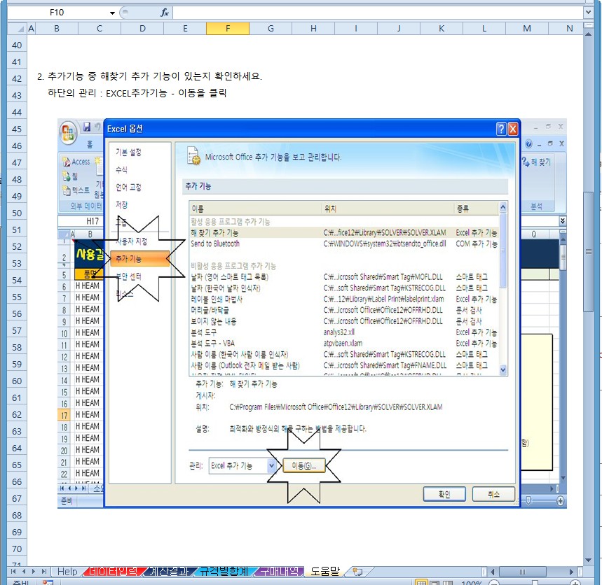
Task: Click the 이동(G)... button
Action: [303, 466]
